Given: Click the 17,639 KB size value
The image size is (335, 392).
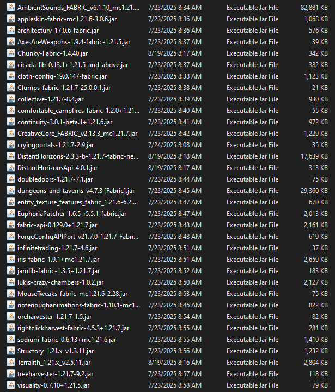Looking at the screenshot, I should tap(314, 156).
